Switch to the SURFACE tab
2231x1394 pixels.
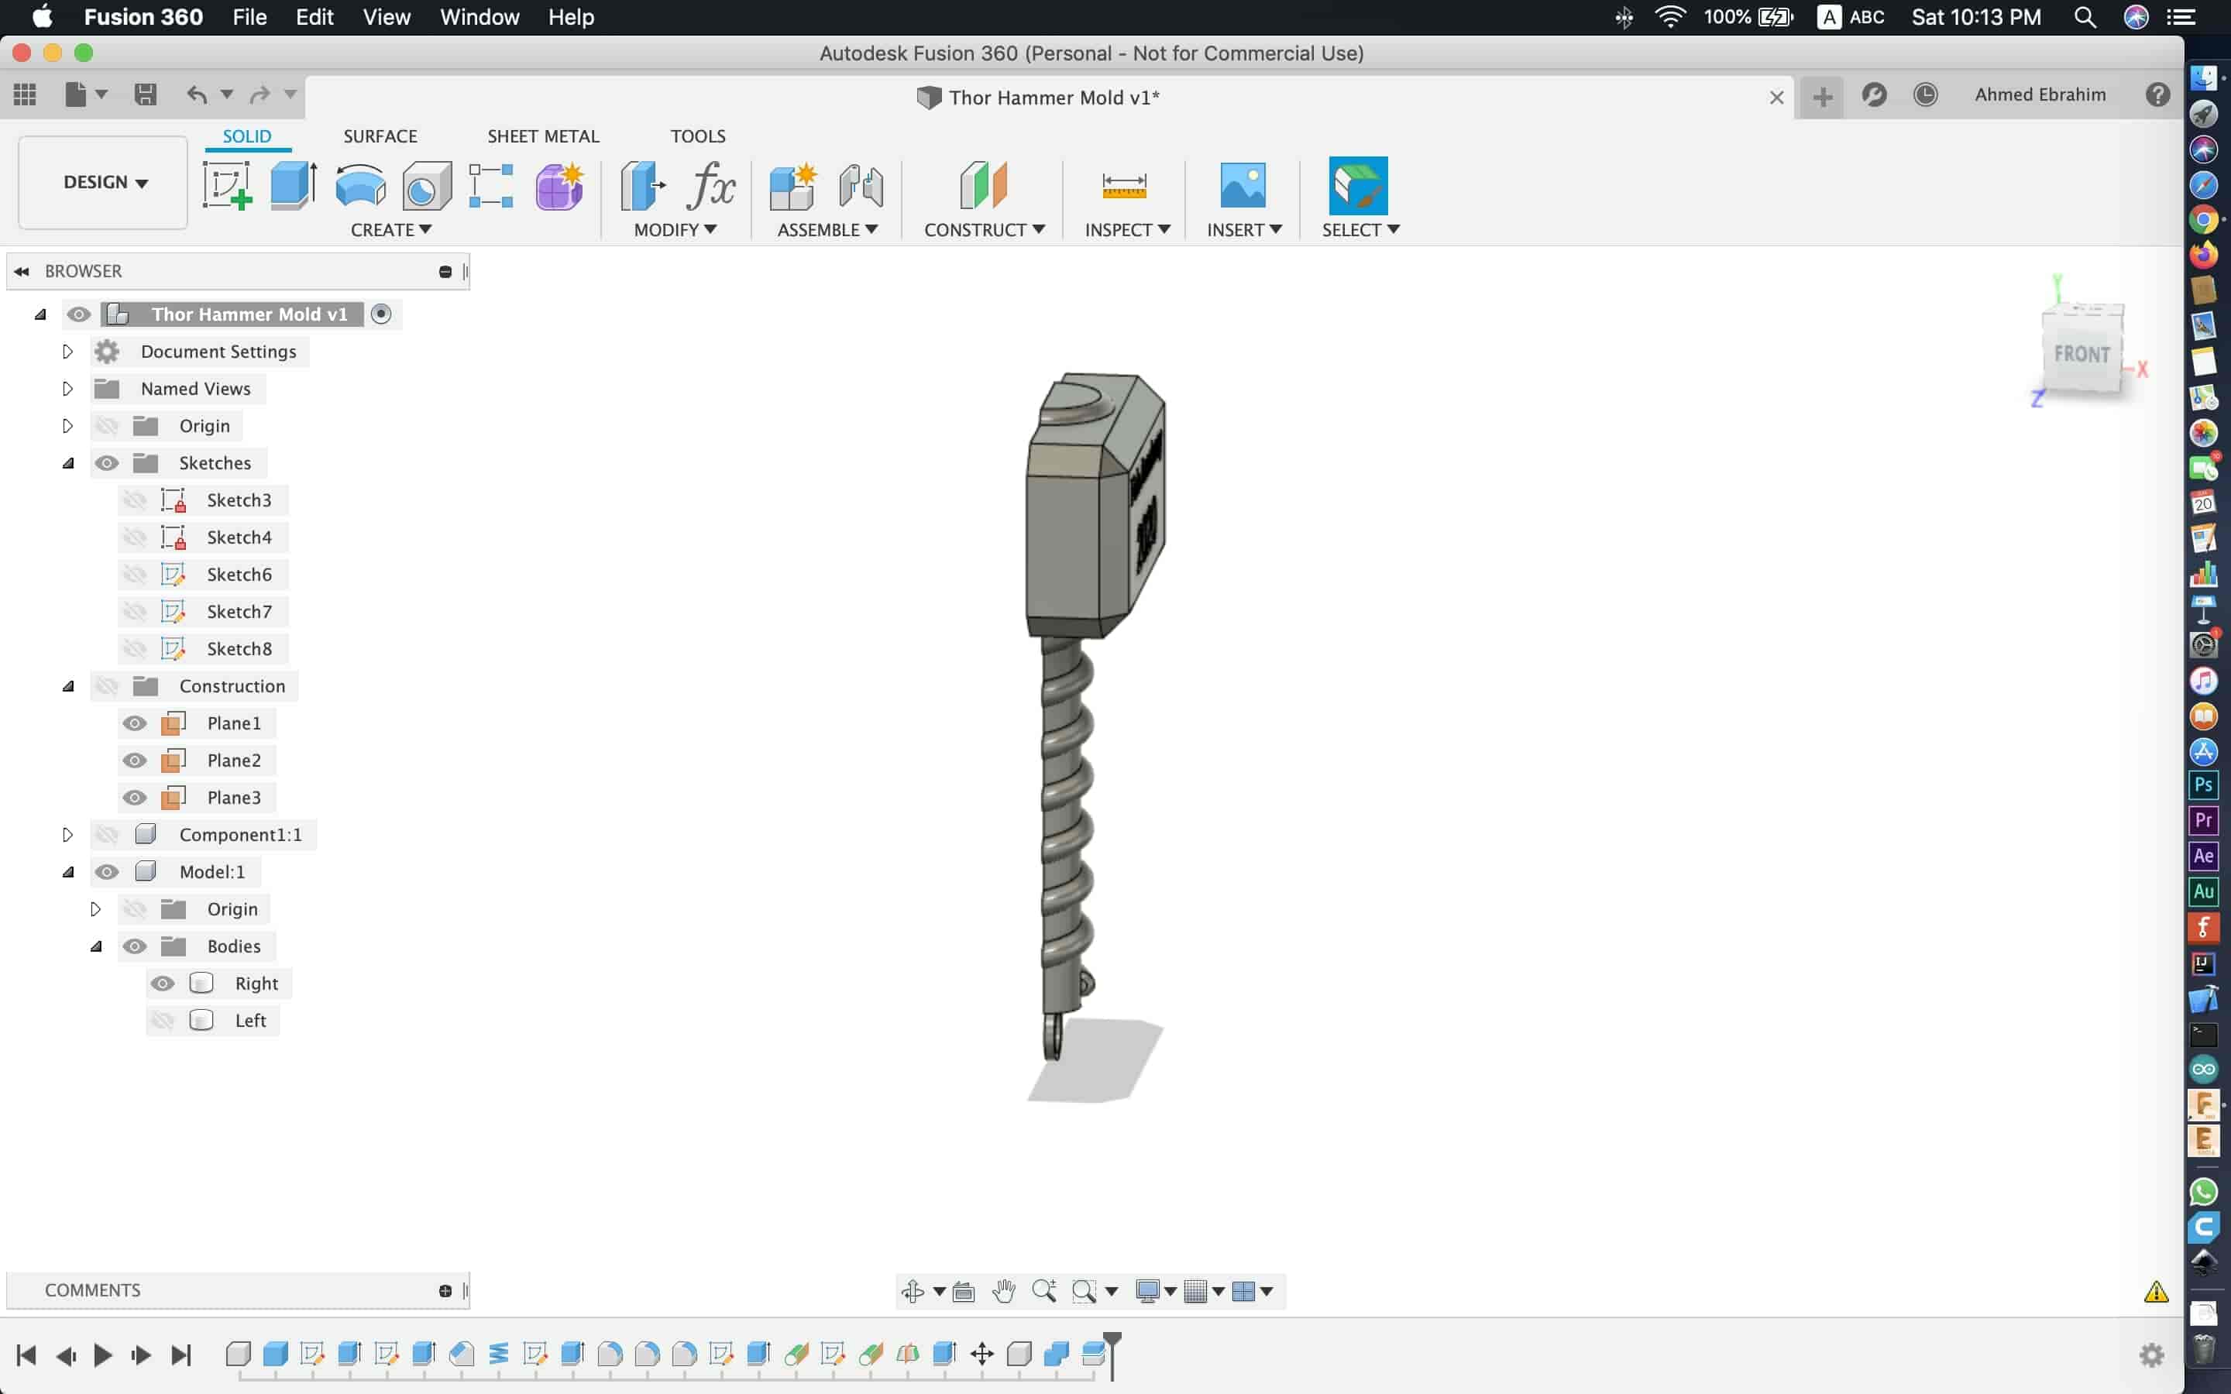click(380, 136)
